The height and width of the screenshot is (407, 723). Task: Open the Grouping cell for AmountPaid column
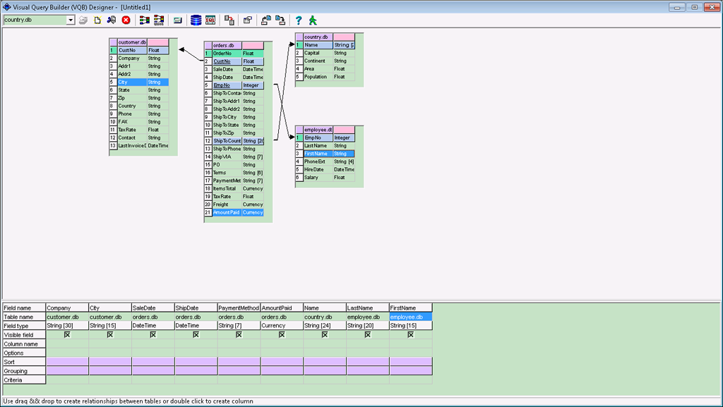point(282,370)
